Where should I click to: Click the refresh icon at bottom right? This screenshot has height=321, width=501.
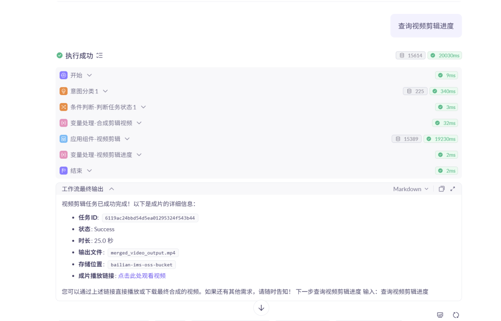click(x=456, y=315)
